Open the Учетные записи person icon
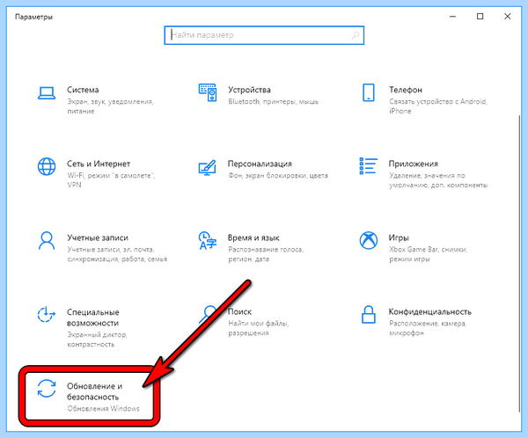The height and width of the screenshot is (438, 528). [x=47, y=240]
